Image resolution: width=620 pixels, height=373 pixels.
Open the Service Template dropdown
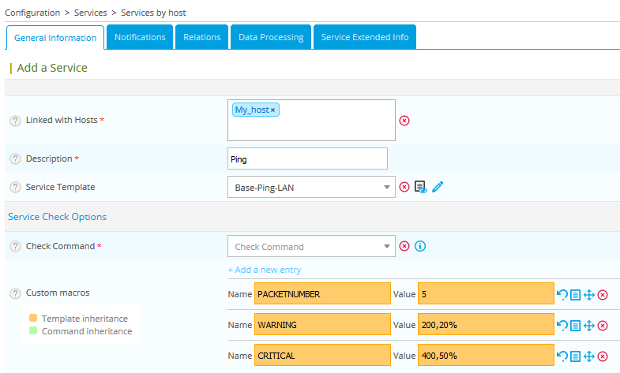pyautogui.click(x=311, y=187)
